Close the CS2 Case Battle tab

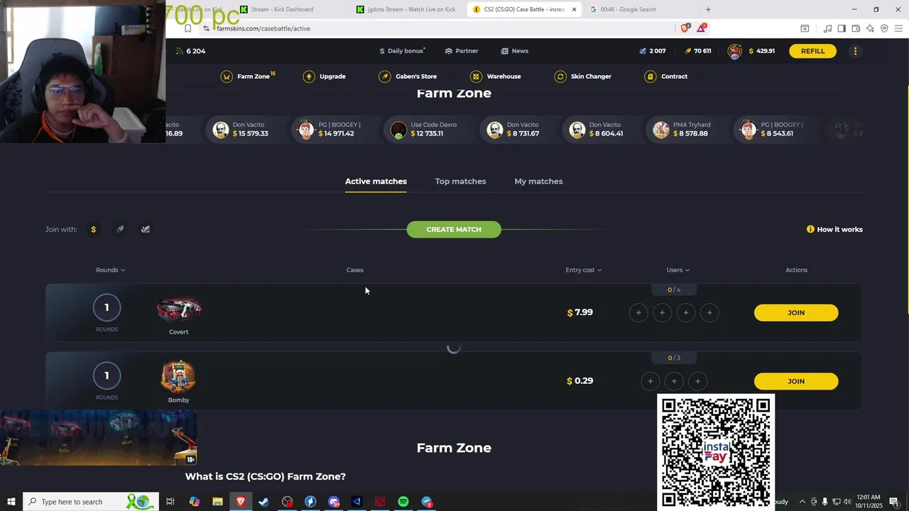tap(574, 9)
